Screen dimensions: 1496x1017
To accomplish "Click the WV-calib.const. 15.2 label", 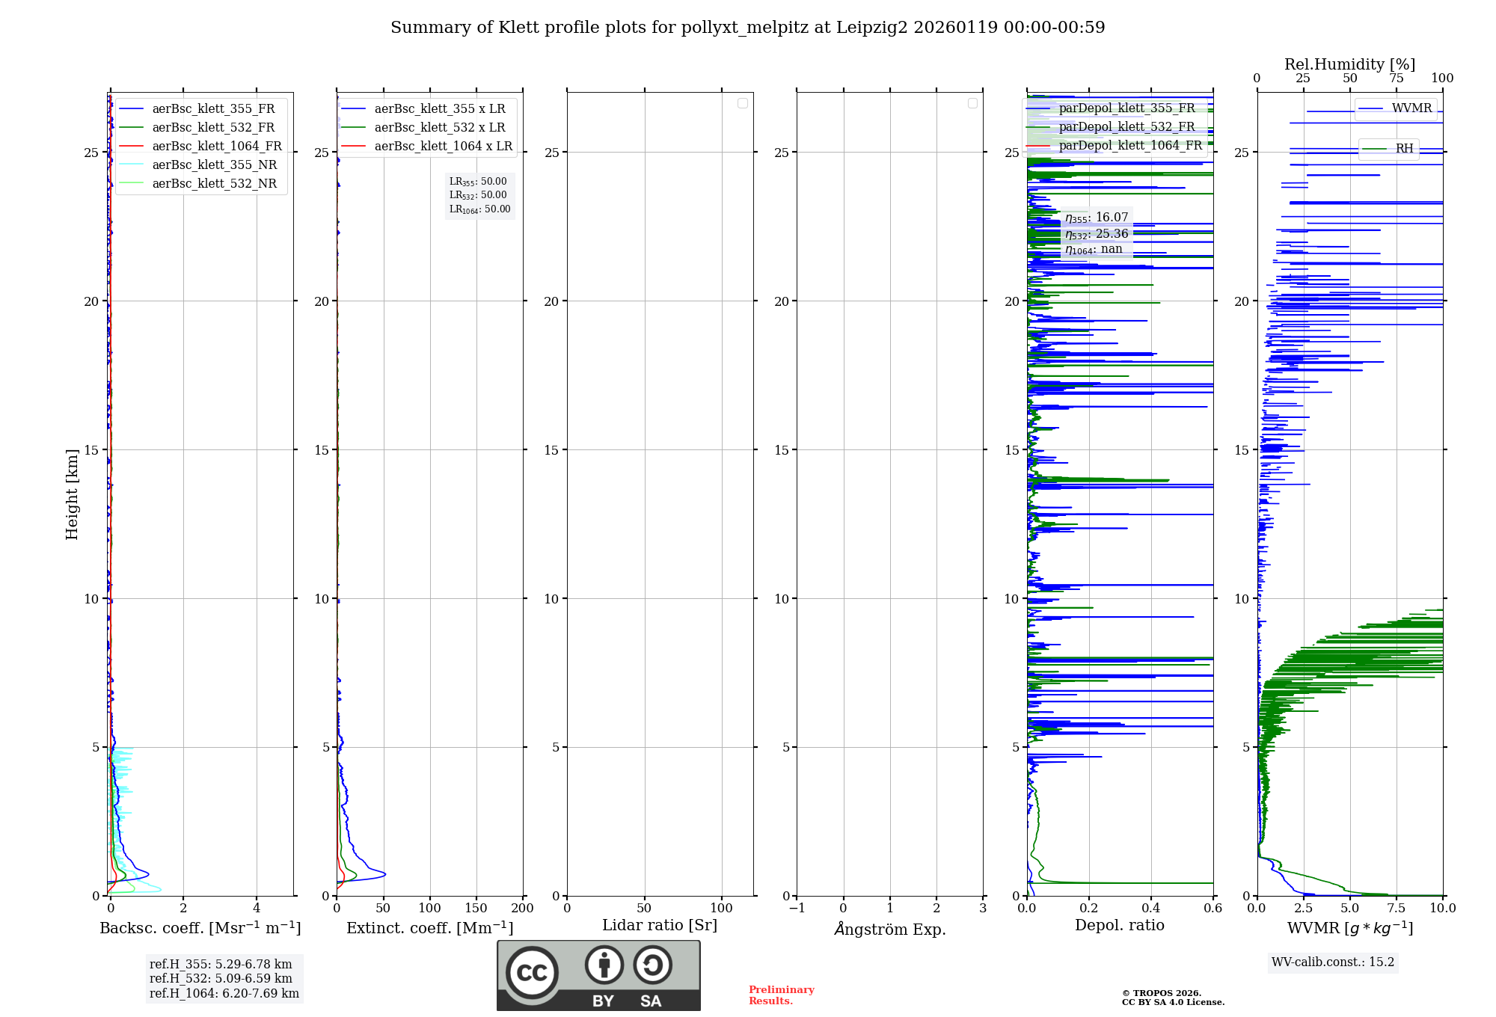I will pyautogui.click(x=1333, y=962).
